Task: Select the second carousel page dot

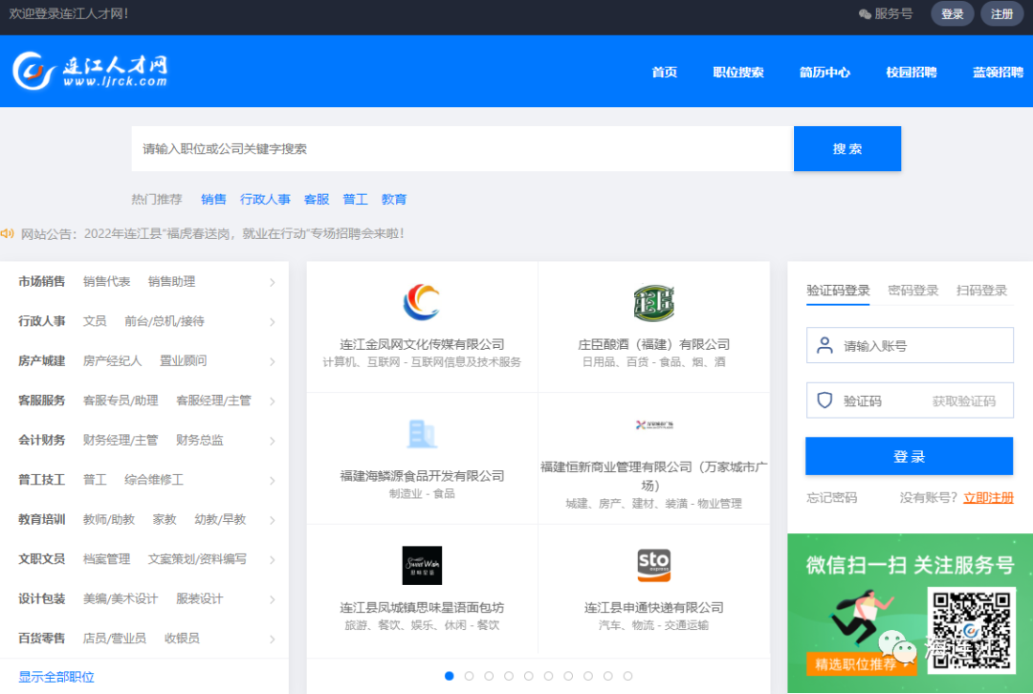Action: tap(469, 676)
